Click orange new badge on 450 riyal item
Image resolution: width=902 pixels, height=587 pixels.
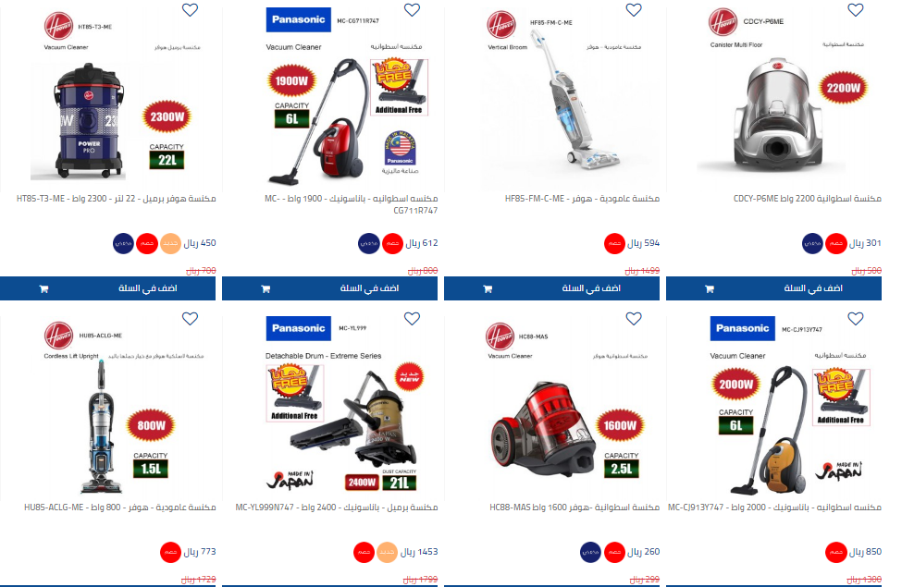click(x=171, y=244)
